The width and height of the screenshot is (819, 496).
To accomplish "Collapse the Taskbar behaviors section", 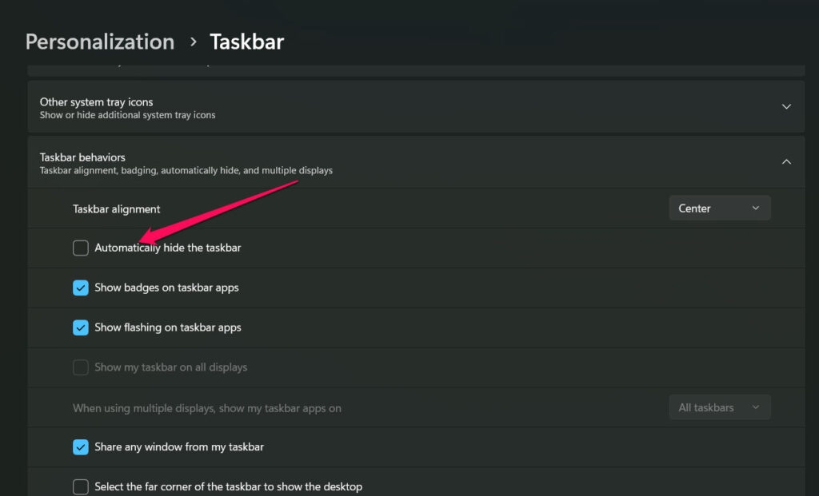I will pyautogui.click(x=786, y=161).
